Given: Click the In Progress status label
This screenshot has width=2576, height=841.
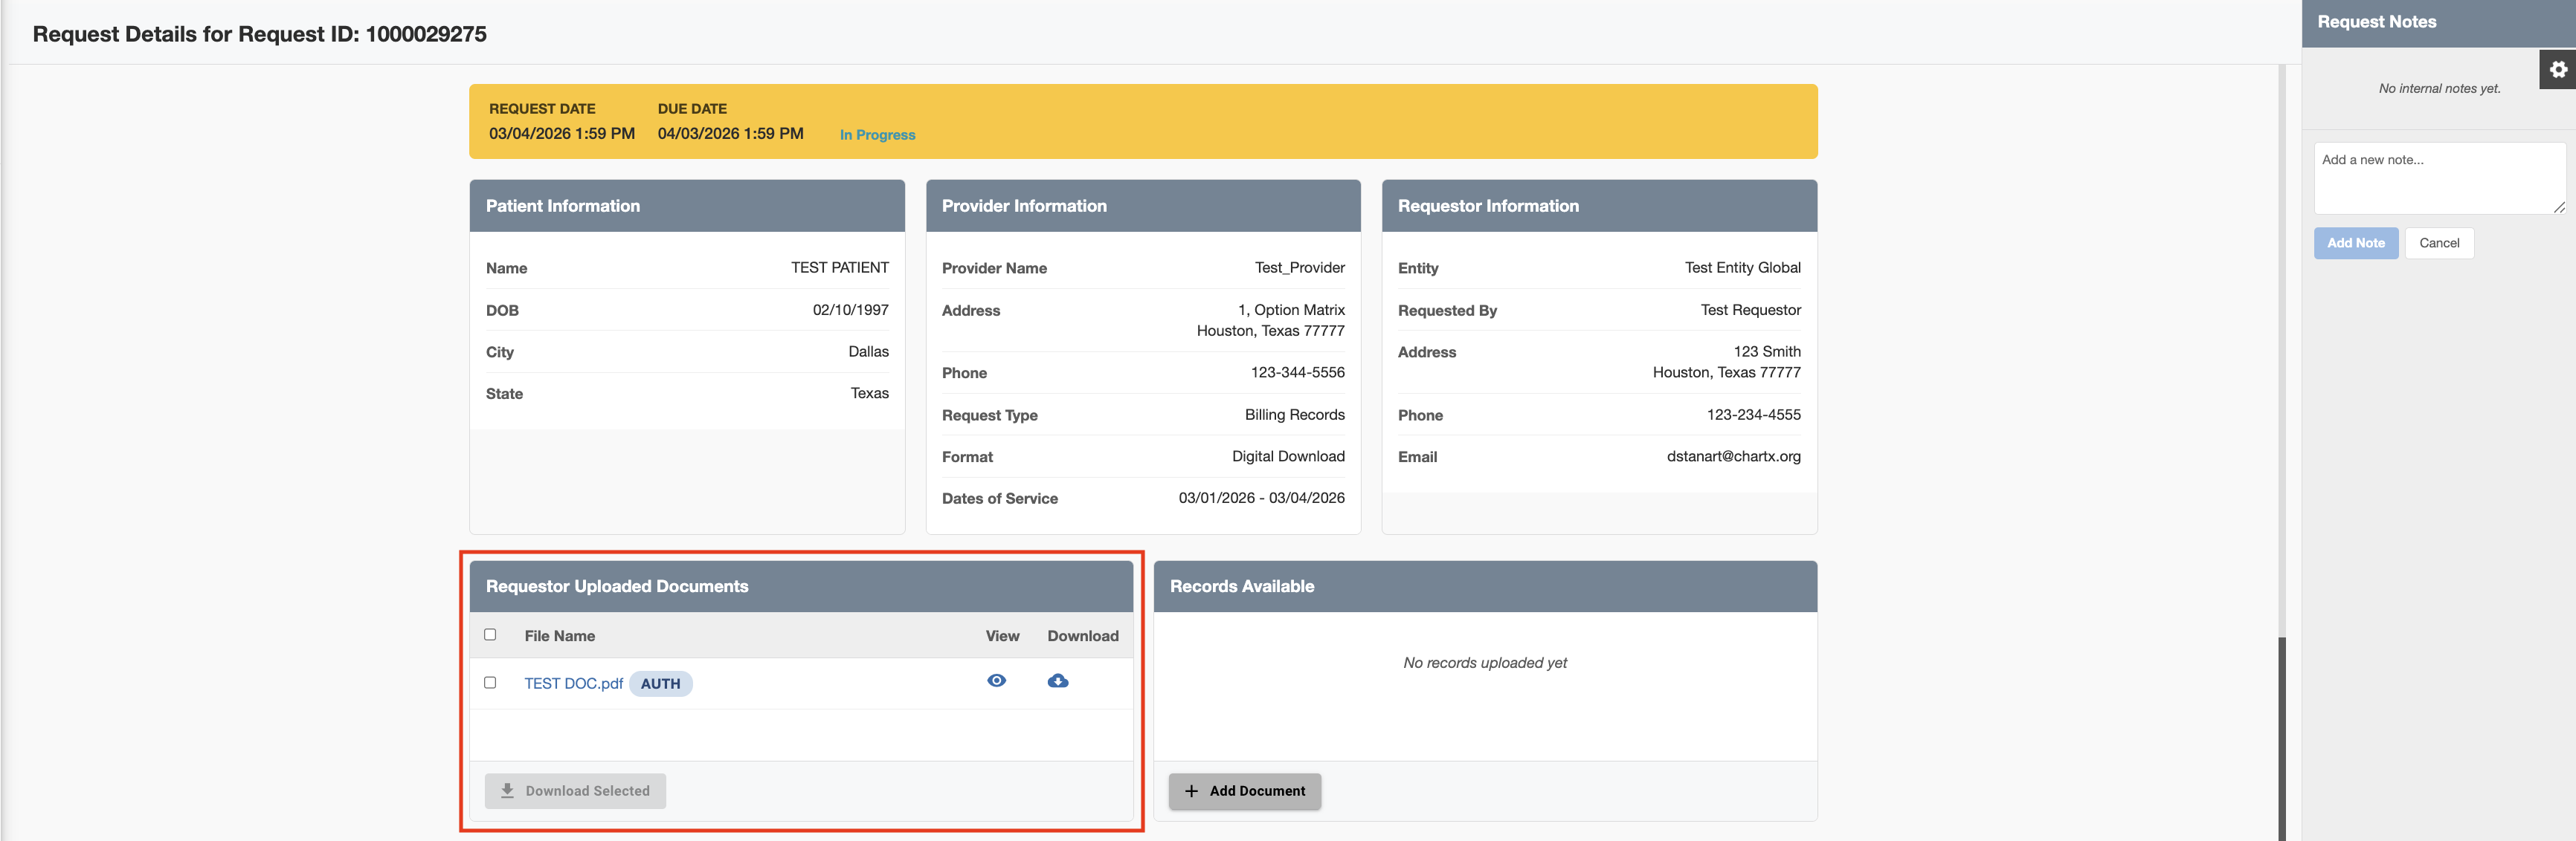Looking at the screenshot, I should [877, 134].
